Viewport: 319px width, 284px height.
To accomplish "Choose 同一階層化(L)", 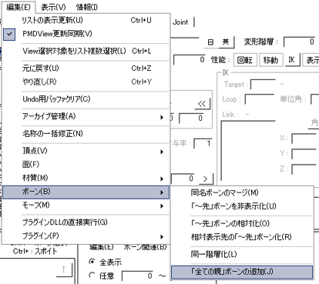I will point(242,254).
